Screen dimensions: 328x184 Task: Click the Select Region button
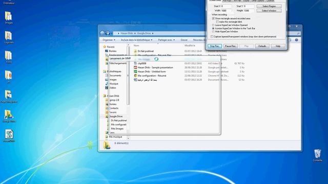269,6
